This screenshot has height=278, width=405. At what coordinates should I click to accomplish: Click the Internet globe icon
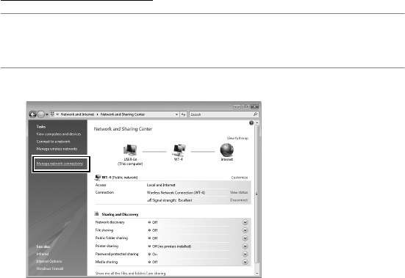tap(227, 150)
